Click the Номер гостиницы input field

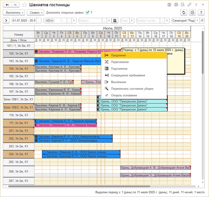pyautogui.click(x=148, y=21)
